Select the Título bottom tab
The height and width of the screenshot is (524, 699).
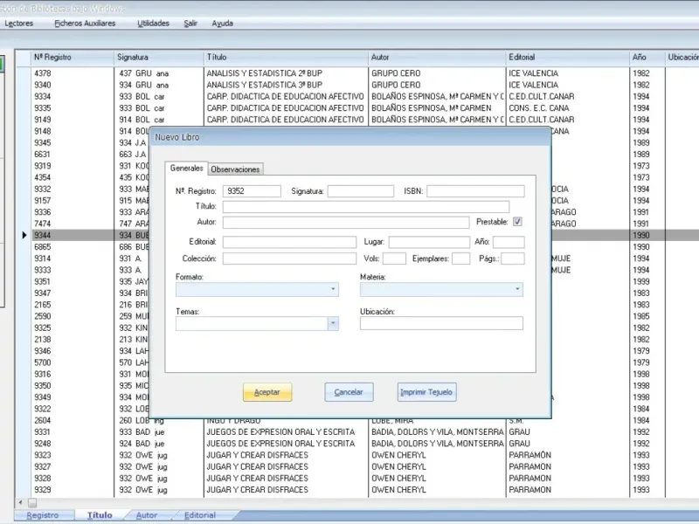(x=100, y=515)
